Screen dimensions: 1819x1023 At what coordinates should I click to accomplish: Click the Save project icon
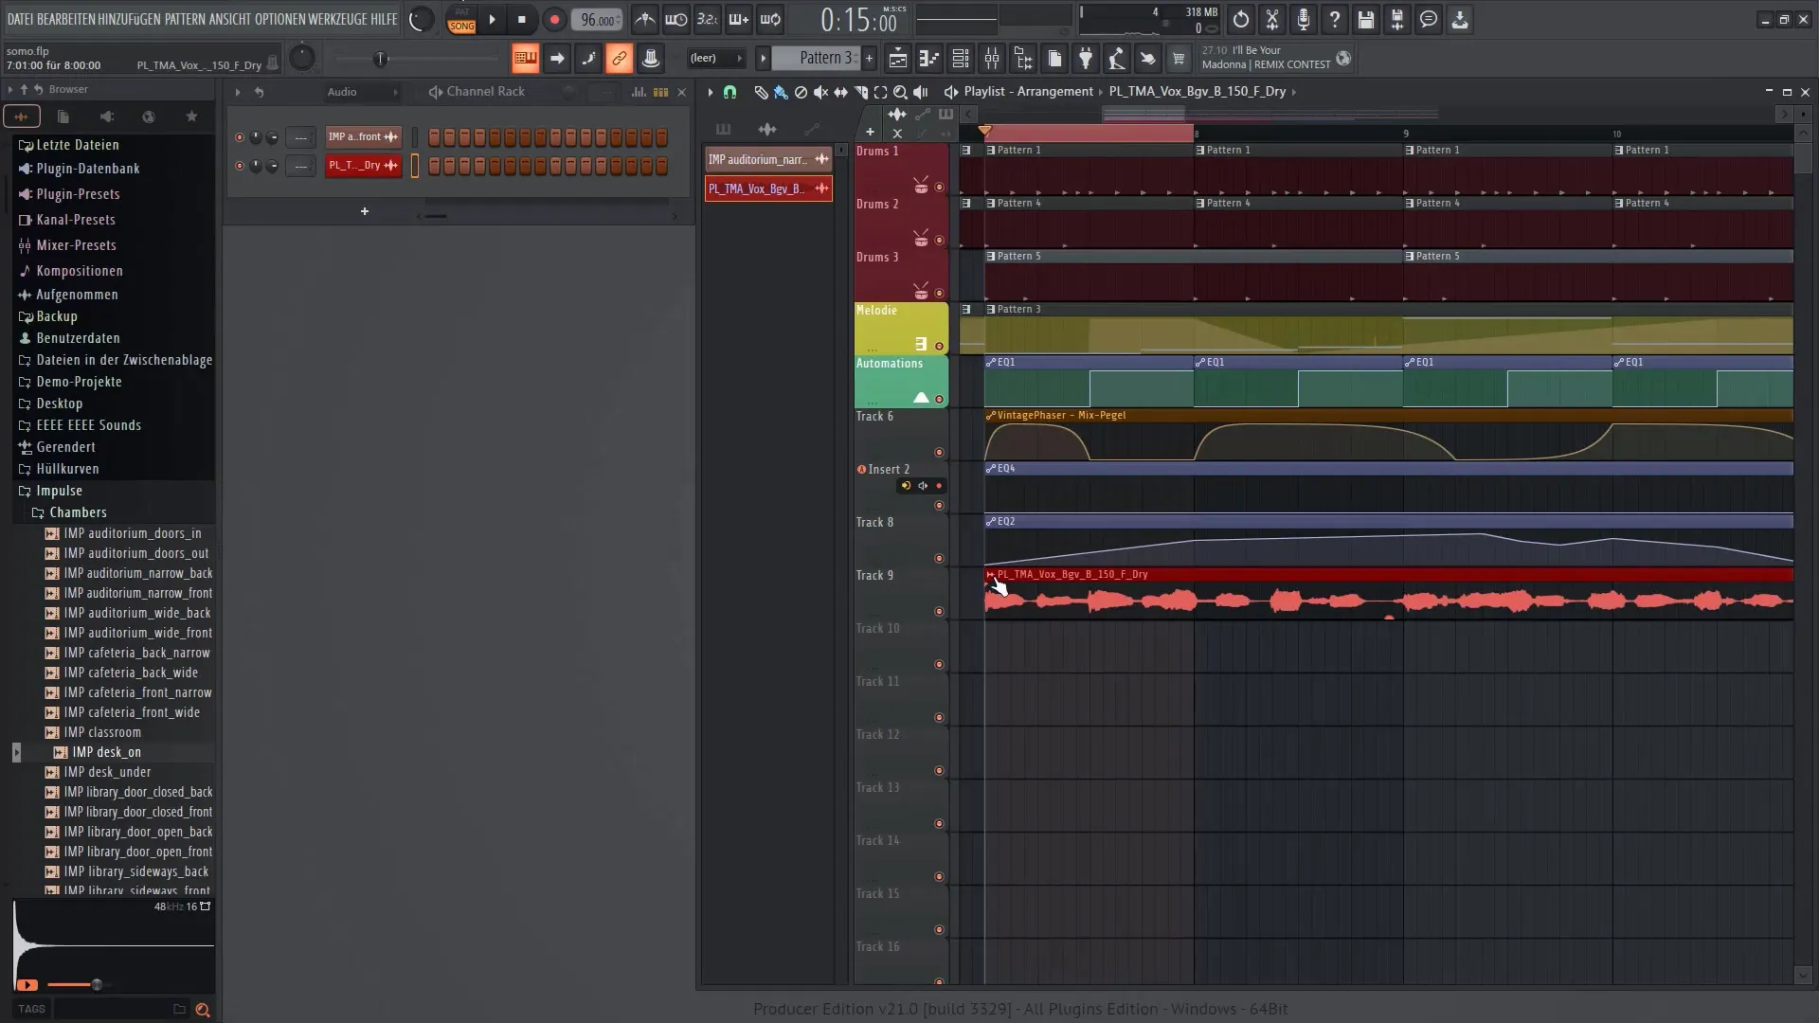pyautogui.click(x=1365, y=19)
